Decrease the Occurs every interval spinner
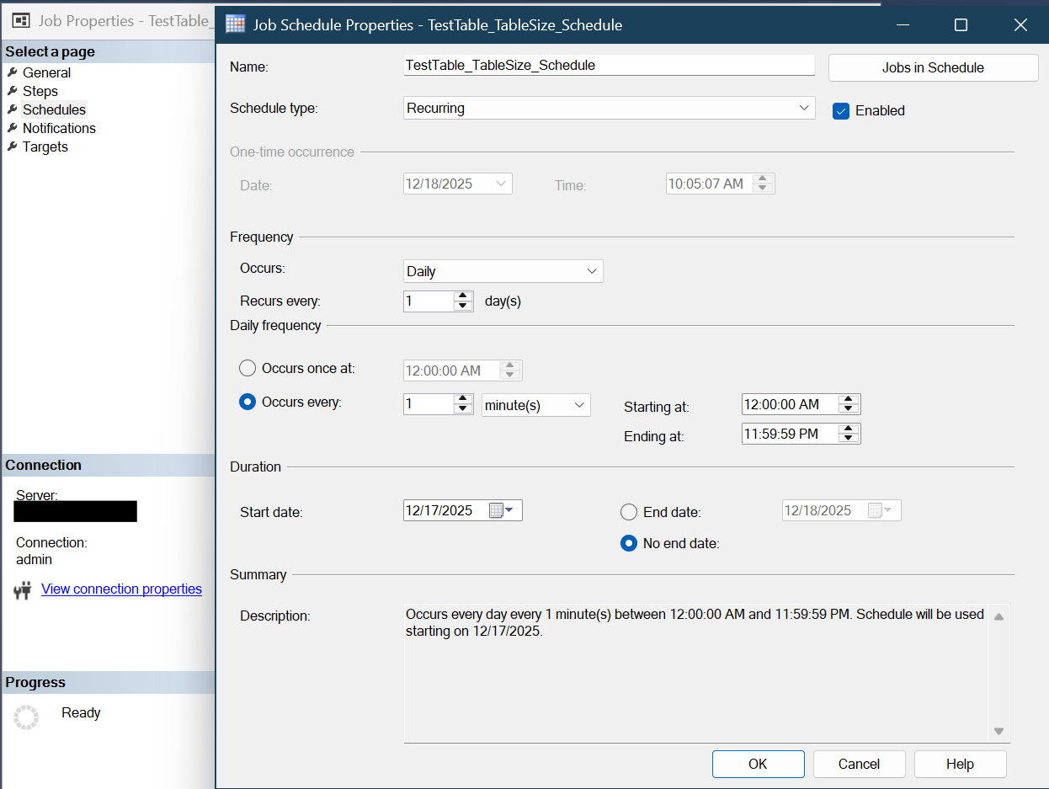This screenshot has height=789, width=1049. point(463,409)
